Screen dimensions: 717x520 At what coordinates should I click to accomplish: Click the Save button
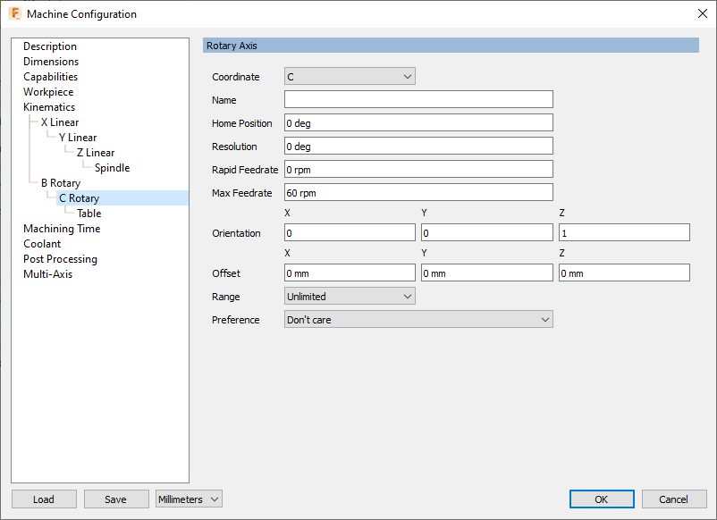click(116, 499)
